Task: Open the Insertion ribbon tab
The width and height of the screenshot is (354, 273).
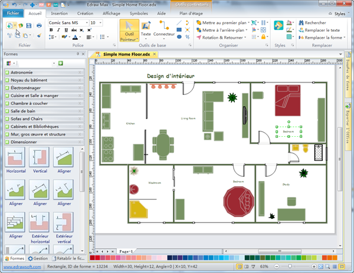Action: (59, 12)
